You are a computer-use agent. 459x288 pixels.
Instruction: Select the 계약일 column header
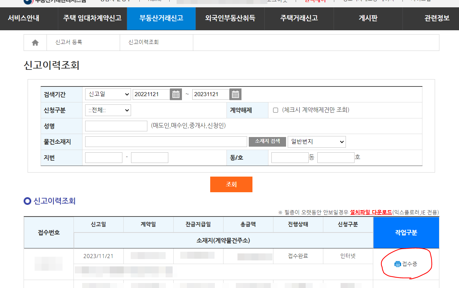pyautogui.click(x=148, y=224)
